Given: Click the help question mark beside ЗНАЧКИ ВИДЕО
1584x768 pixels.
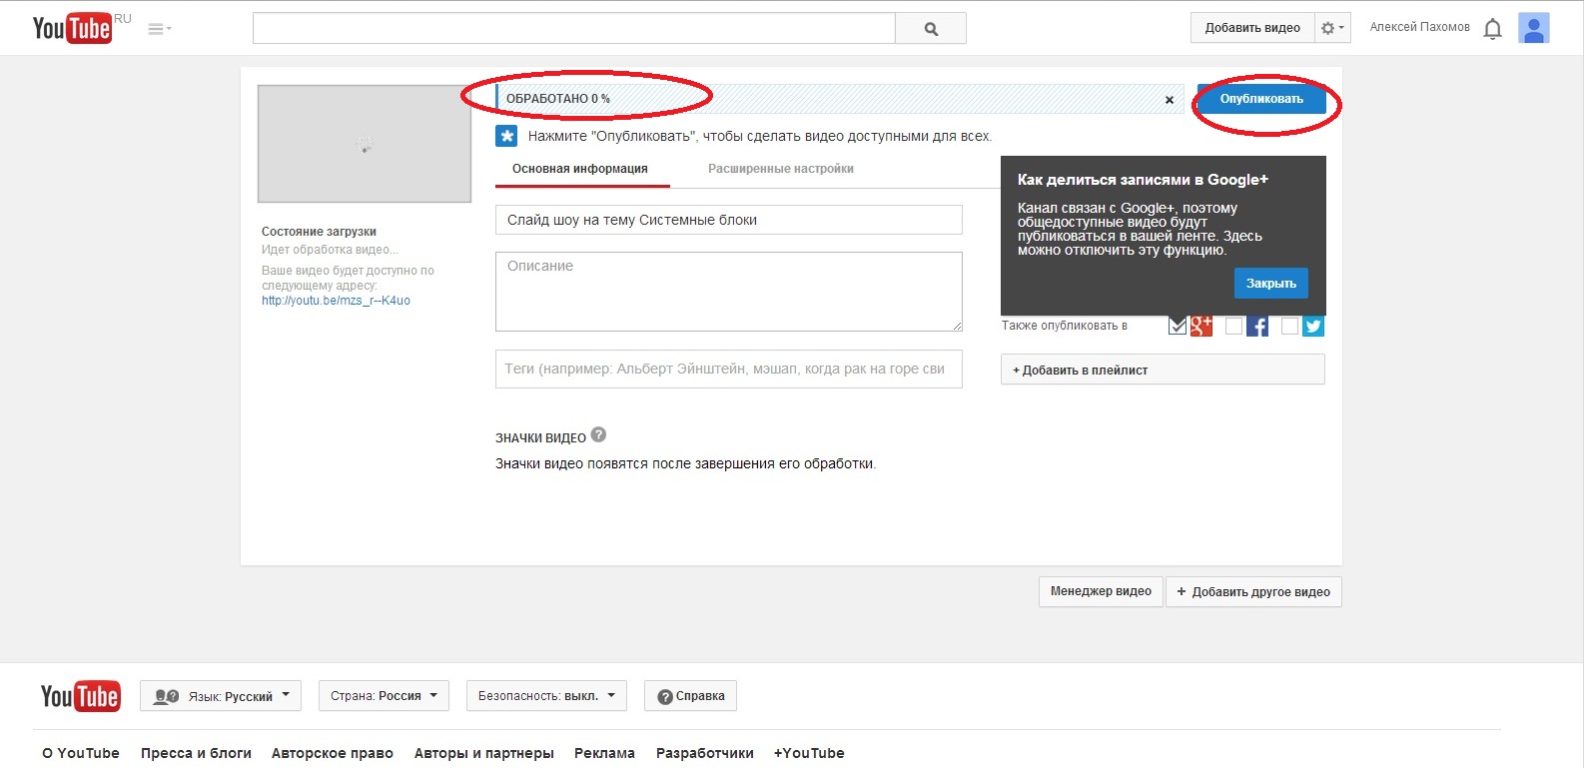Looking at the screenshot, I should tap(598, 435).
